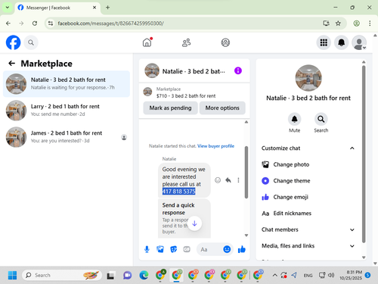Open Chrome profile icon

pyautogui.click(x=356, y=23)
